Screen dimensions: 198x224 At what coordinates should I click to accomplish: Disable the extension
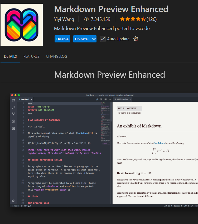point(62,39)
